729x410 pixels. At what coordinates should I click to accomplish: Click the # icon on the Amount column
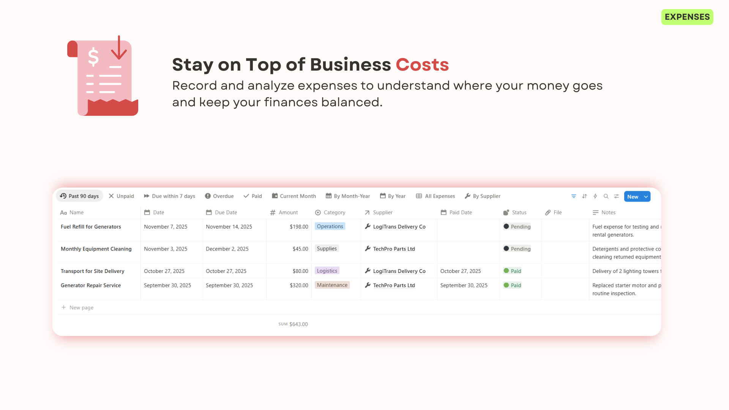point(273,213)
